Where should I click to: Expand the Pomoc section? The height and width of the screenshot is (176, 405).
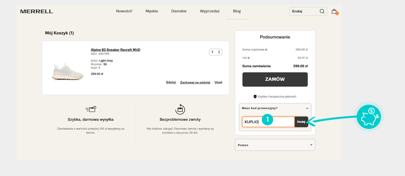[x=275, y=145]
